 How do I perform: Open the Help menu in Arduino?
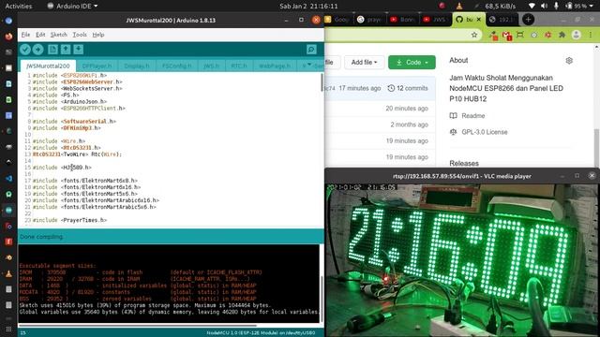click(98, 35)
